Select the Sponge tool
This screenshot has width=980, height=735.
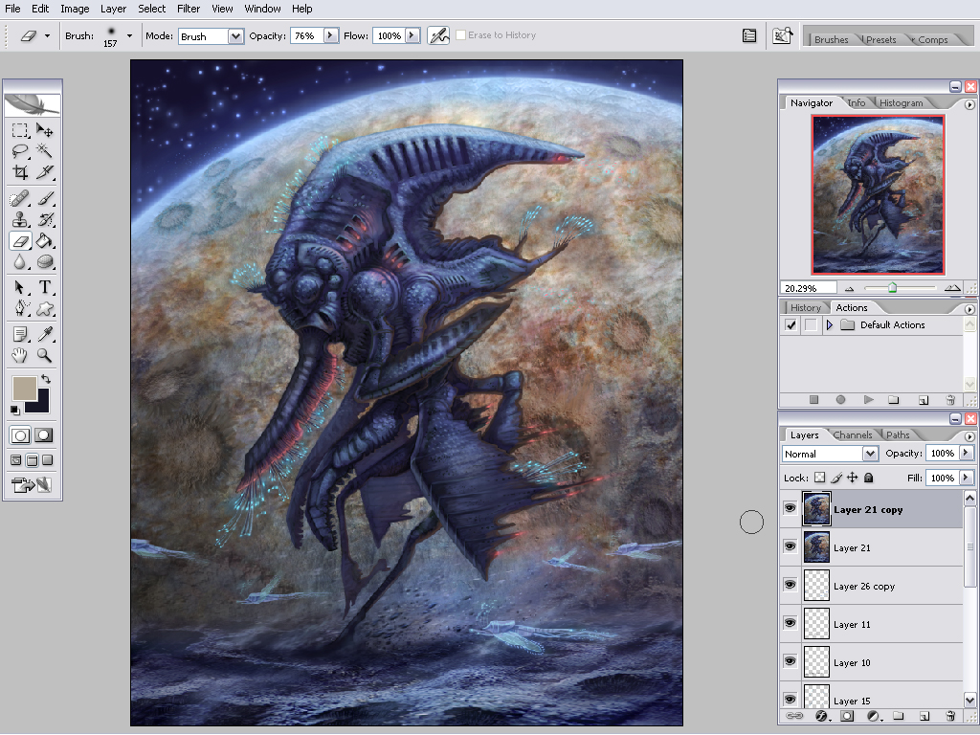44,262
